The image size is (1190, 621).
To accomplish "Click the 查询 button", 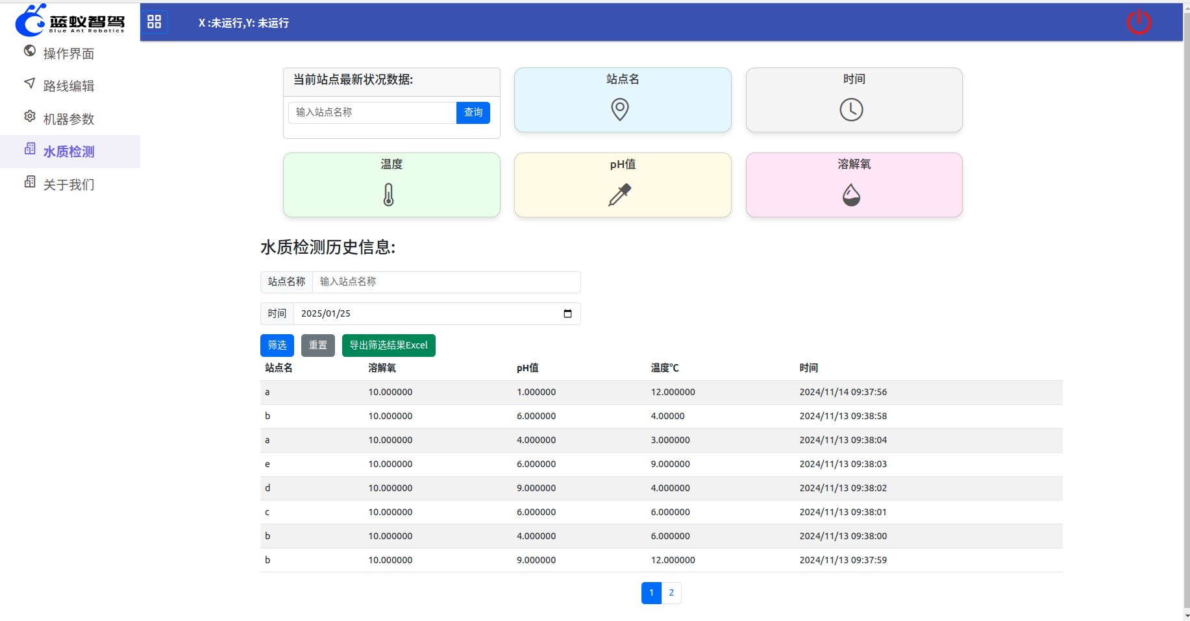I will [x=473, y=113].
